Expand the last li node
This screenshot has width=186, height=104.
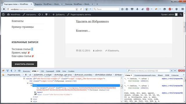(x=31, y=101)
